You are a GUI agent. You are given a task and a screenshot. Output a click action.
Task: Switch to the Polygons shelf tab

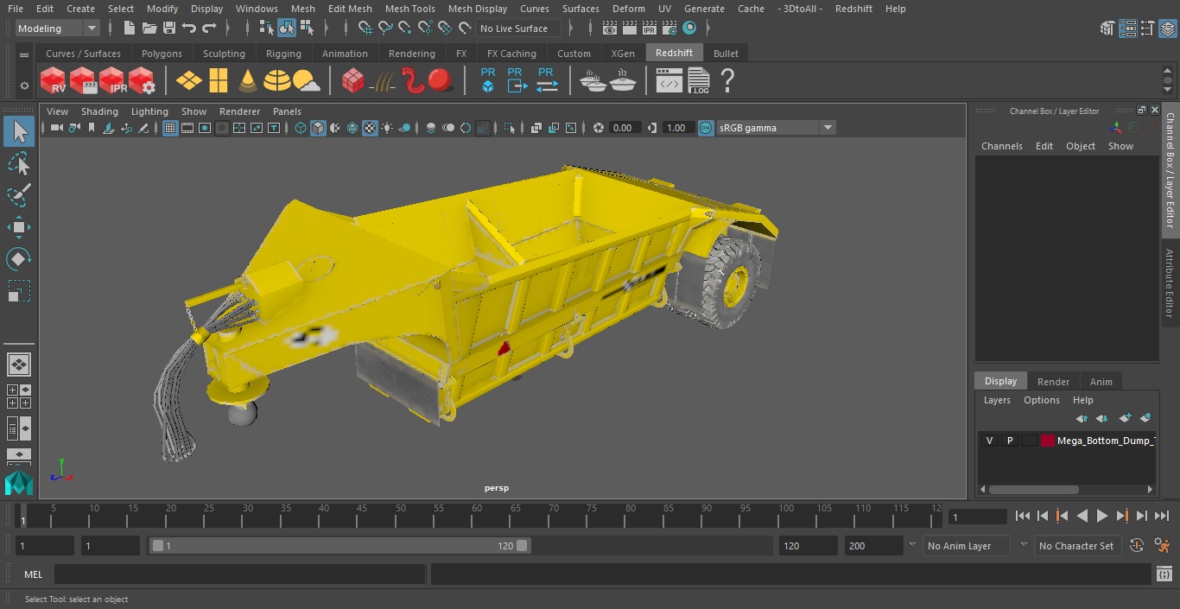(162, 54)
